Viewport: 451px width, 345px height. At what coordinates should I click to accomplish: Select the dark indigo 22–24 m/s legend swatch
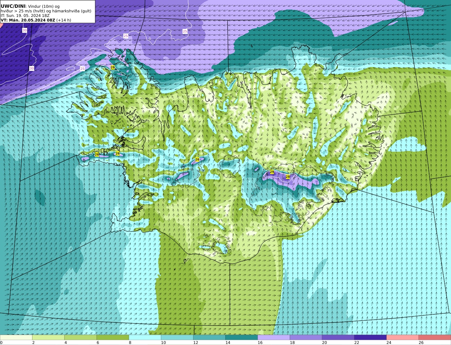pos(371,337)
